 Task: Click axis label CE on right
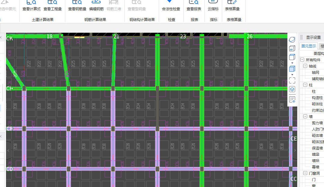[293, 139]
